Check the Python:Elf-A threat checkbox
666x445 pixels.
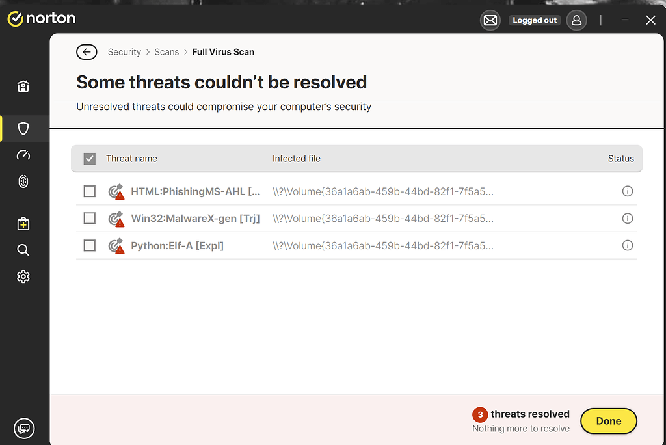tap(89, 245)
